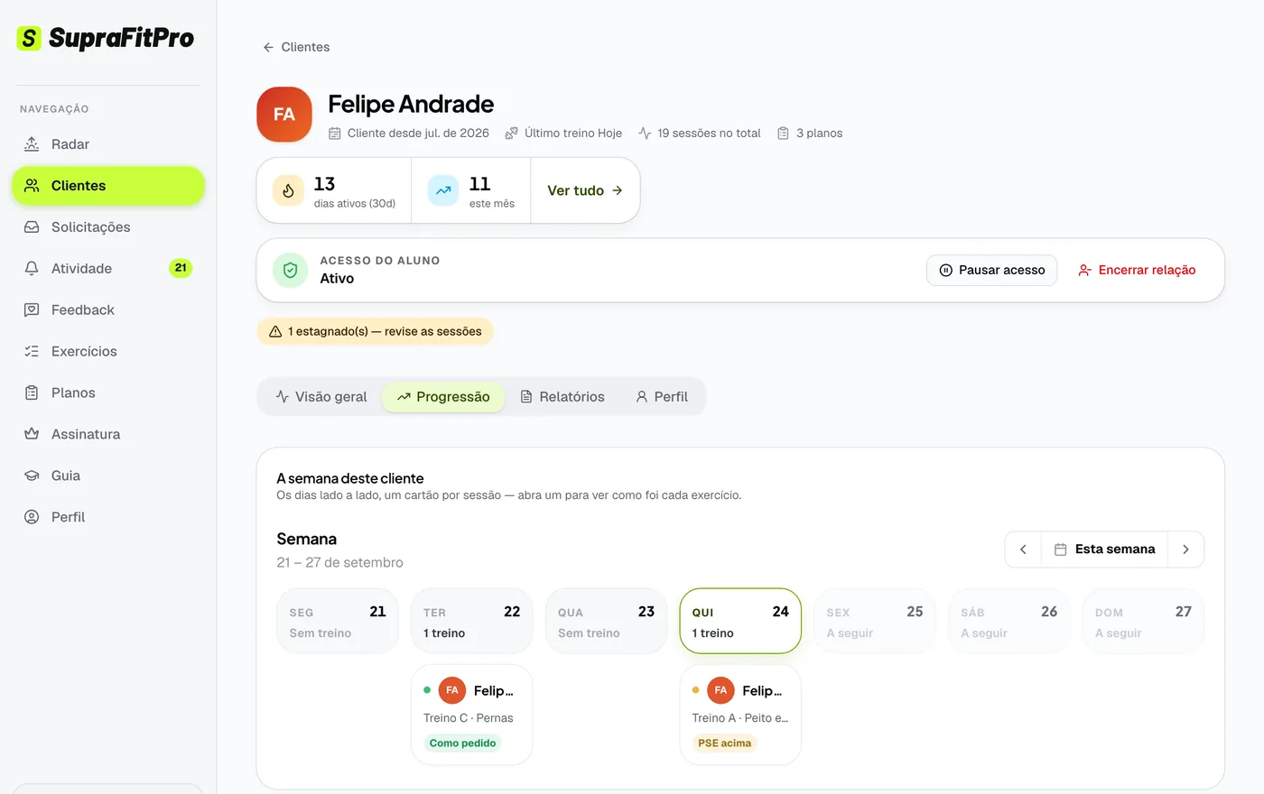Select the Progressão tab
Viewport: 1264px width, 794px height.
coord(443,397)
